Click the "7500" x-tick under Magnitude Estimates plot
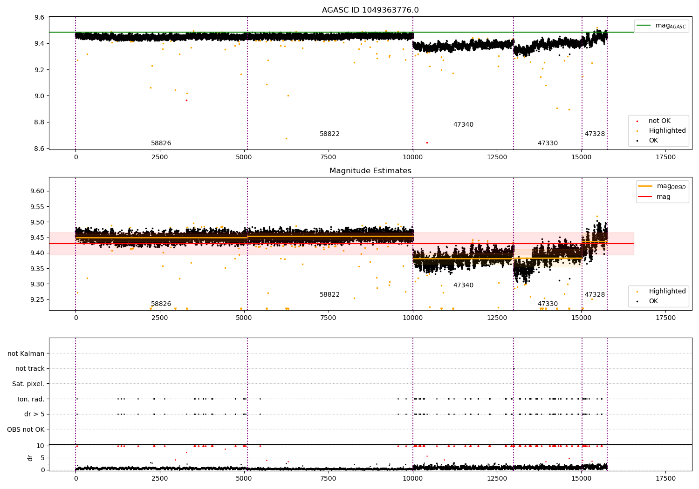699x489 pixels. coord(329,318)
